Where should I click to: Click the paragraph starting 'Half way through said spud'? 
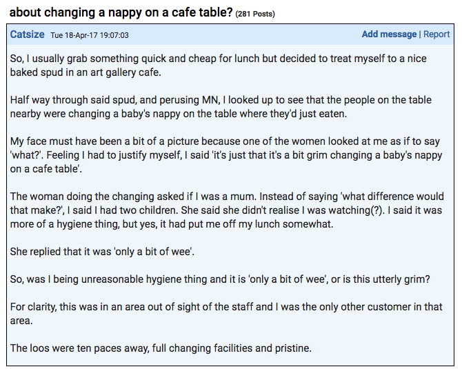(x=221, y=107)
